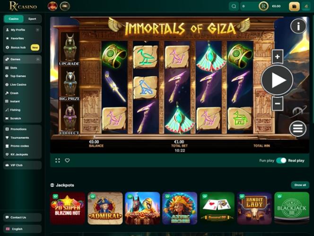314x236 pixels.
Task: Show all Jackpots games
Action: click(300, 185)
